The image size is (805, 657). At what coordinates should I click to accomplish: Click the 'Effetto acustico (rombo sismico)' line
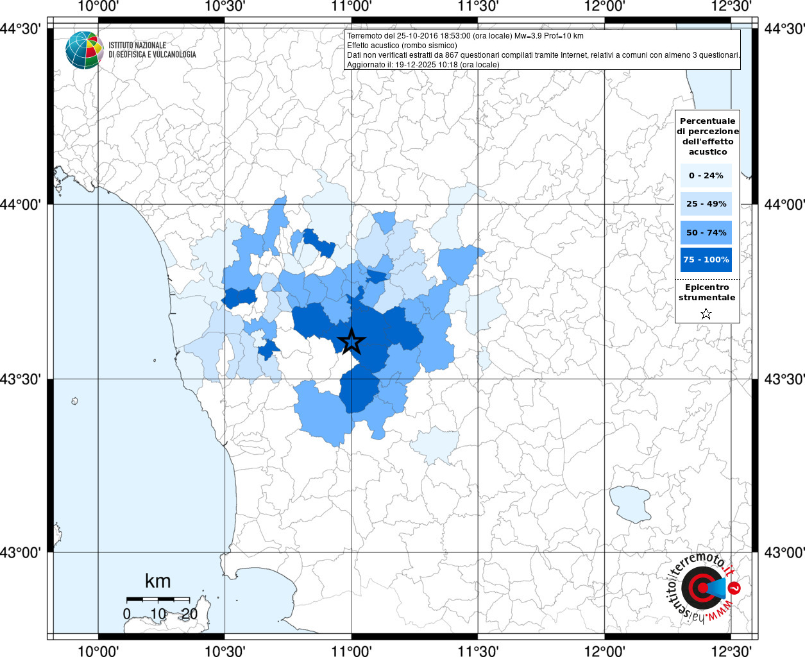coord(402,46)
